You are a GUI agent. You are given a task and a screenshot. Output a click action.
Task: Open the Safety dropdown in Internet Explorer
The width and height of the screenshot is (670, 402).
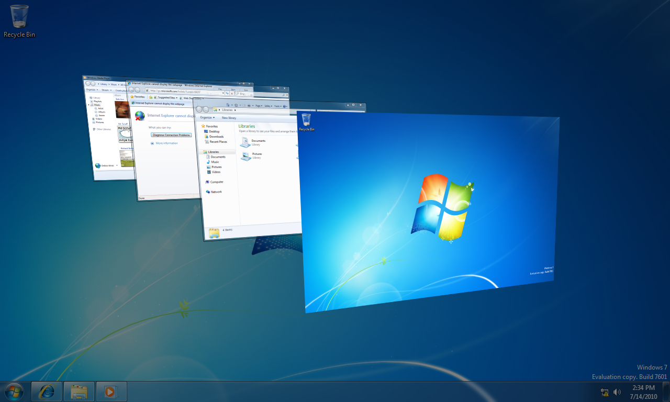268,106
